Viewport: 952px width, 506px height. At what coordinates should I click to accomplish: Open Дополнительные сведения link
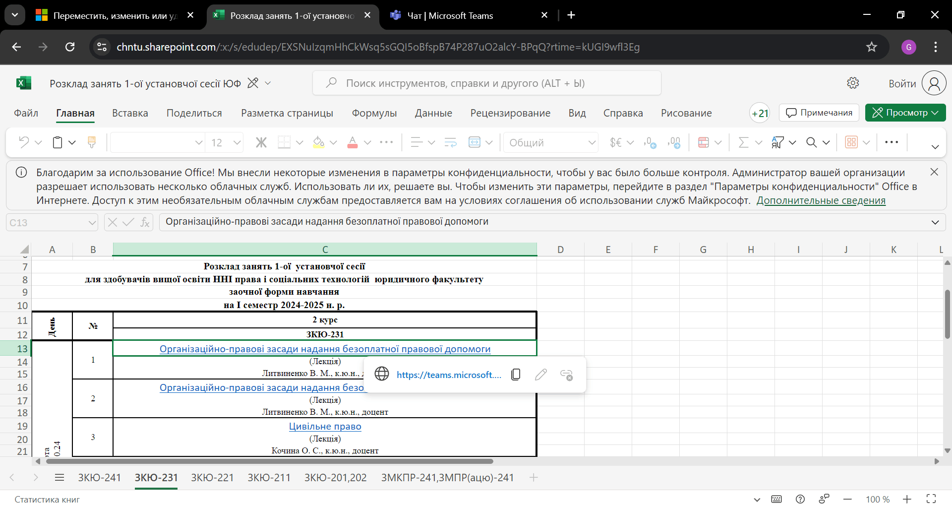point(821,200)
